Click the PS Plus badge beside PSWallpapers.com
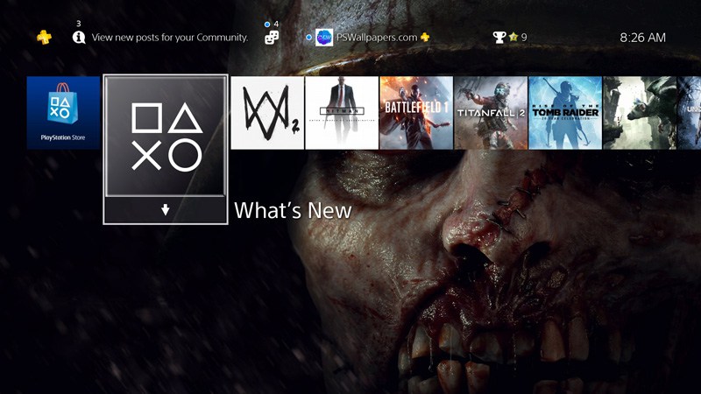 [425, 37]
